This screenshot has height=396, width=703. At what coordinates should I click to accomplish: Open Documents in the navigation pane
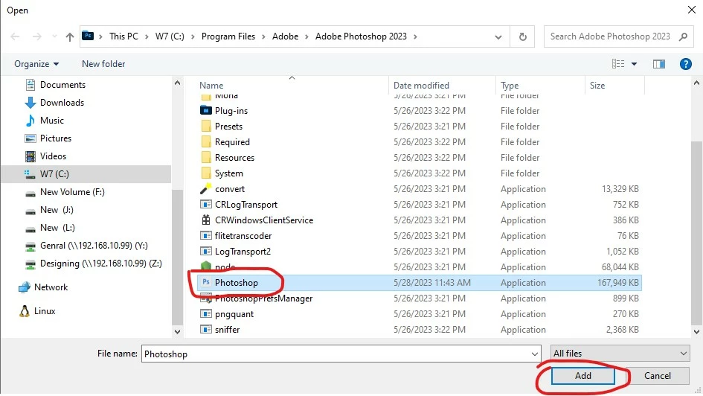[x=62, y=85]
